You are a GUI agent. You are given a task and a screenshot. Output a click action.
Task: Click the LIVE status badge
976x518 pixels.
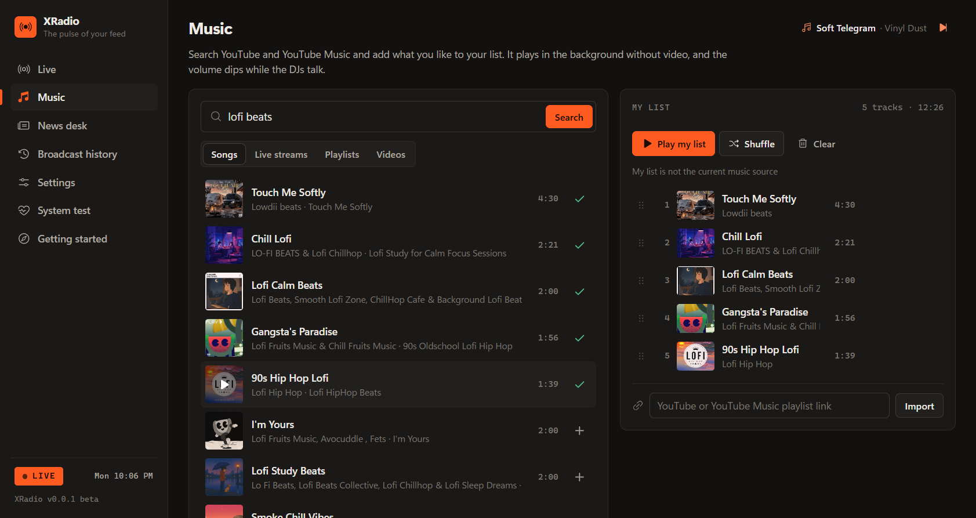pos(39,476)
